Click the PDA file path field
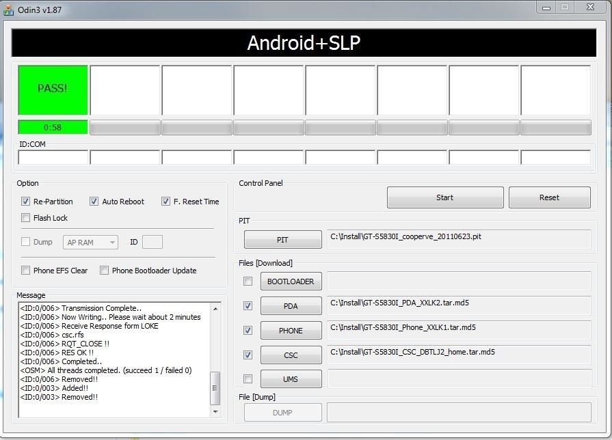612x440 pixels. point(459,305)
